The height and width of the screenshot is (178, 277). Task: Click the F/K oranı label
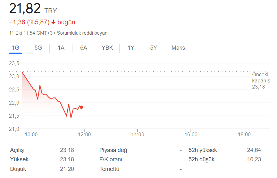coord(111,159)
